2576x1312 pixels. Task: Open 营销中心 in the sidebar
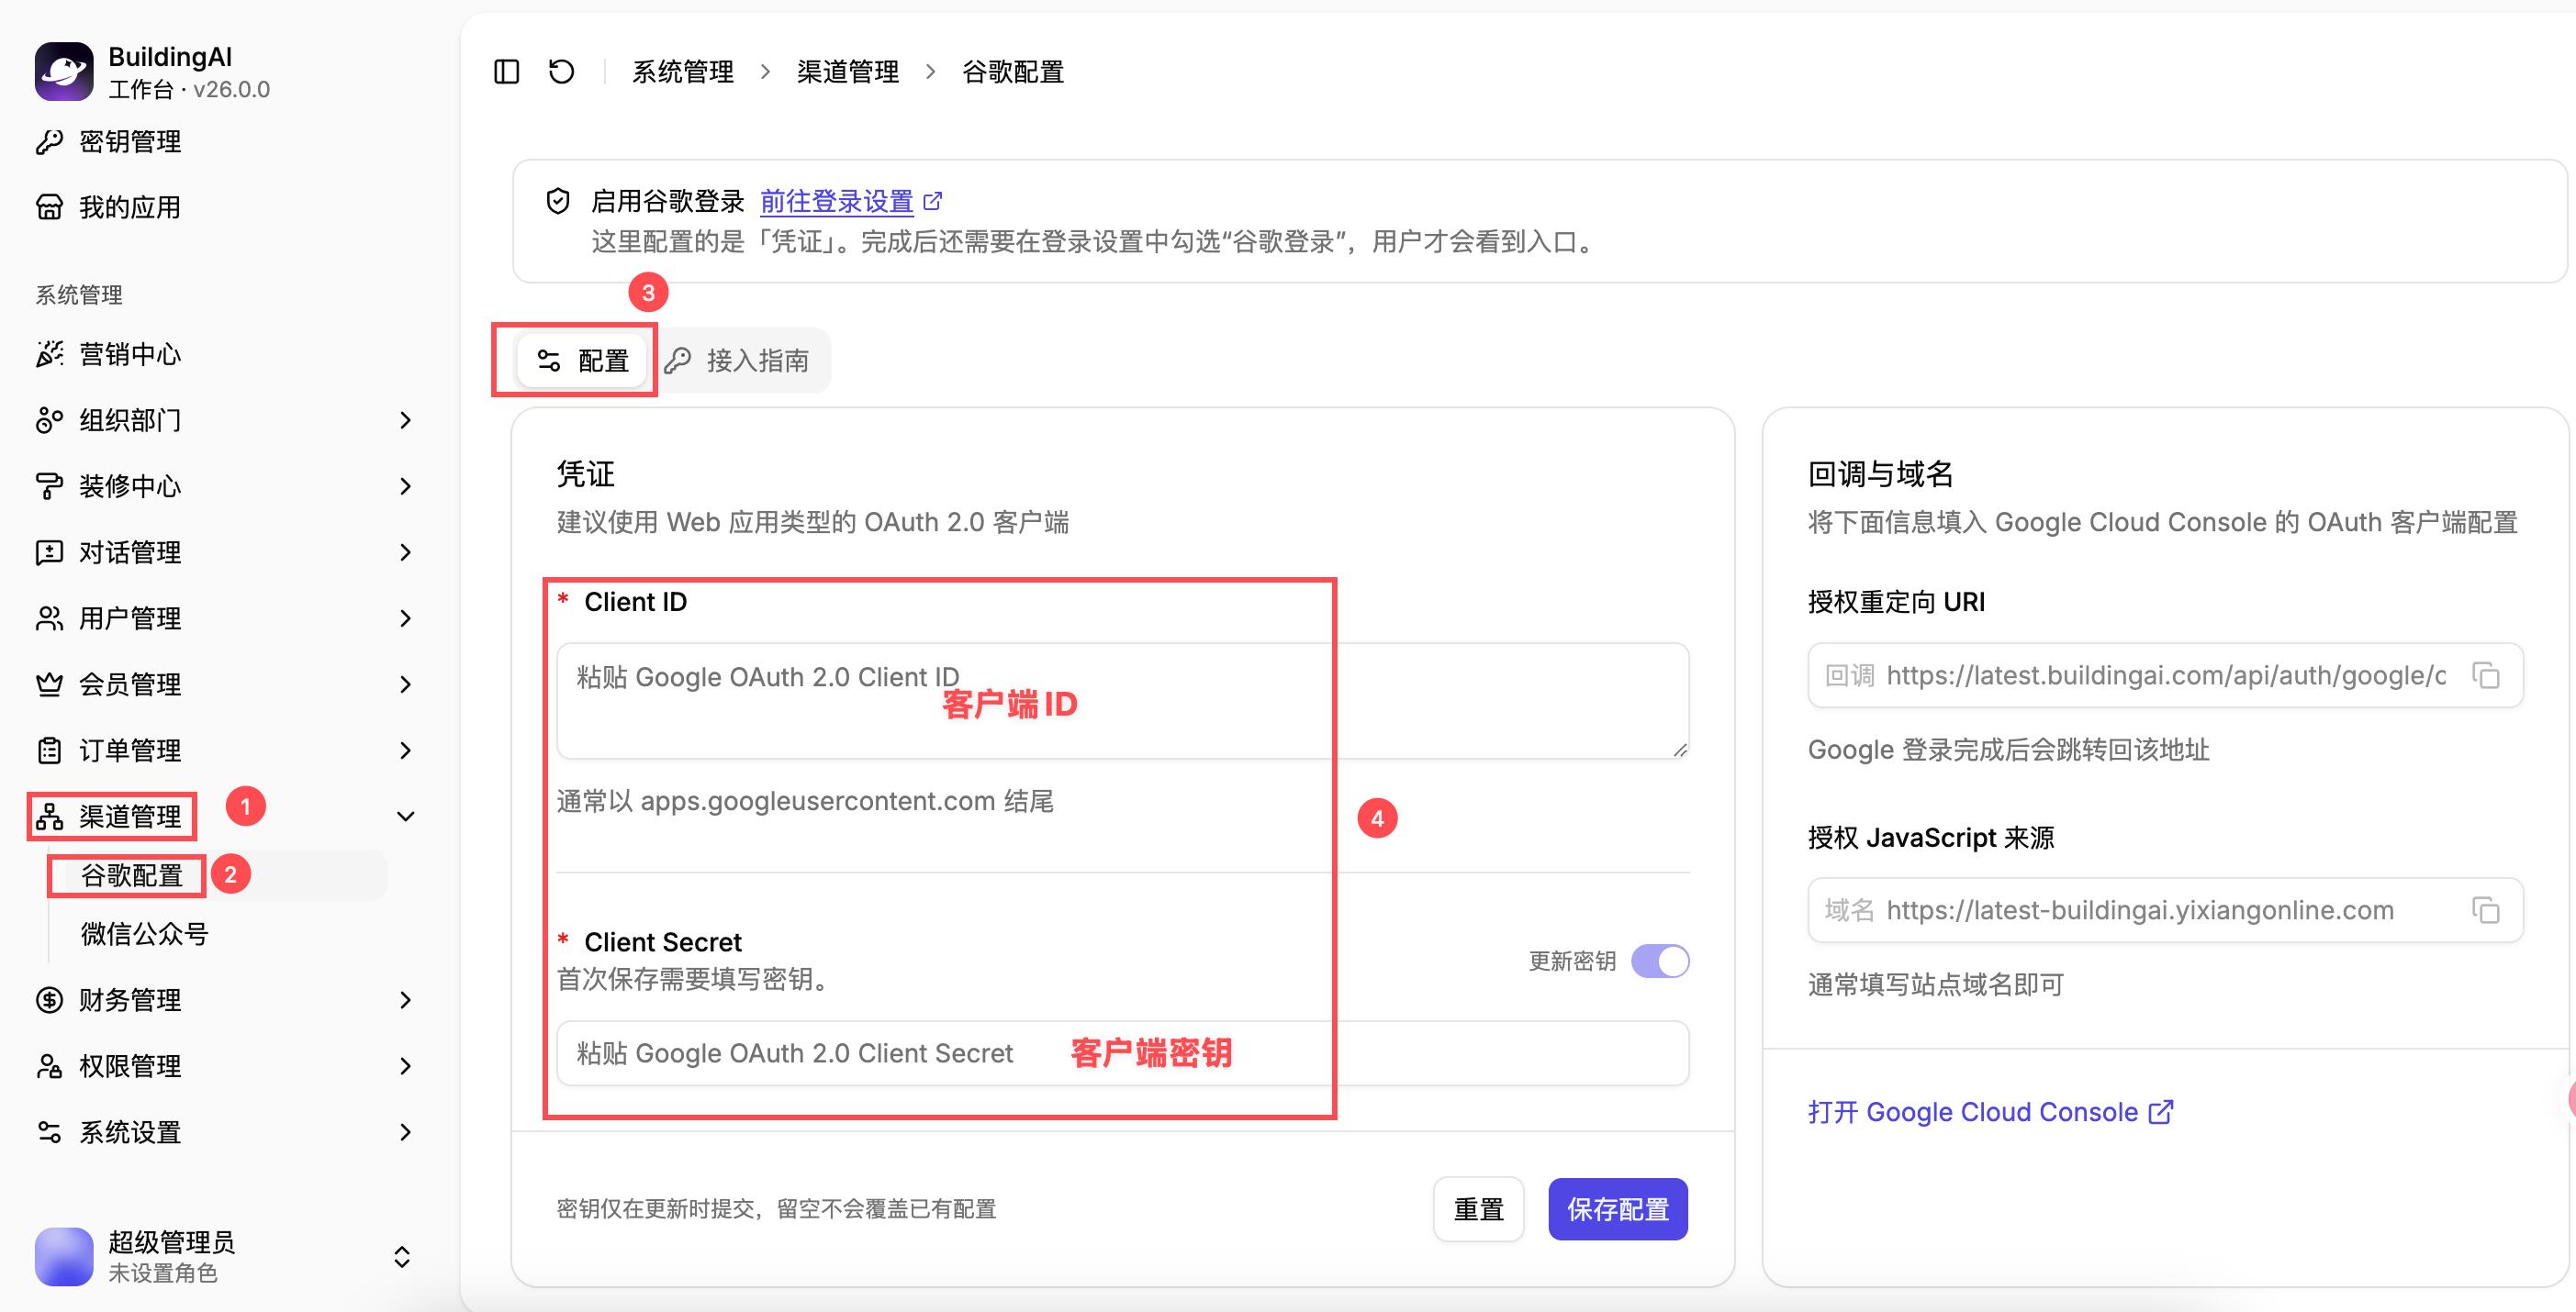tap(130, 355)
